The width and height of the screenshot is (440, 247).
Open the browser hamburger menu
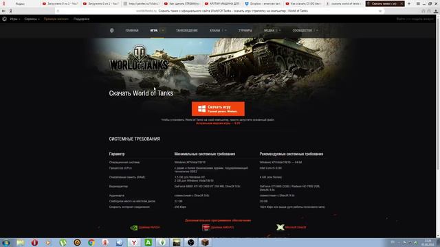click(418, 3)
